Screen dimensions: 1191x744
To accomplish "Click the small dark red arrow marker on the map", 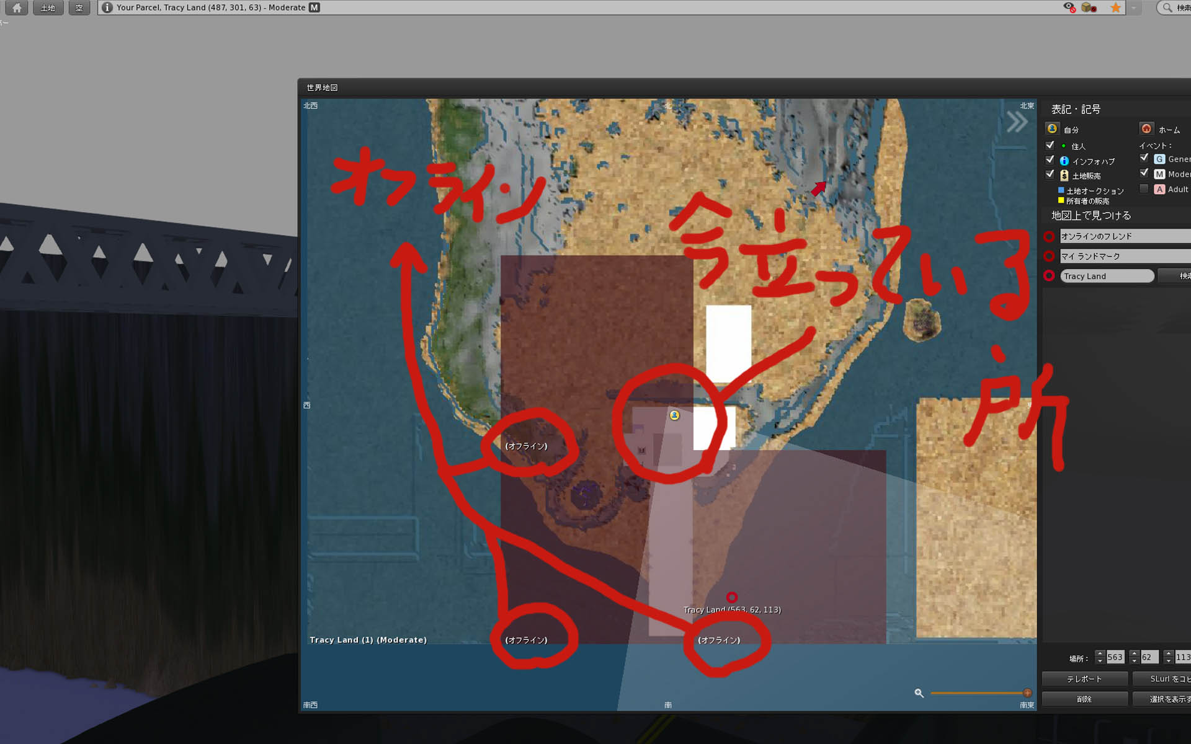I will tap(819, 188).
